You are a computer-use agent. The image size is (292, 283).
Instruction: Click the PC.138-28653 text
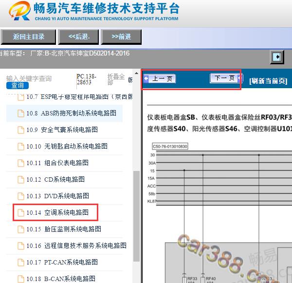87,79
